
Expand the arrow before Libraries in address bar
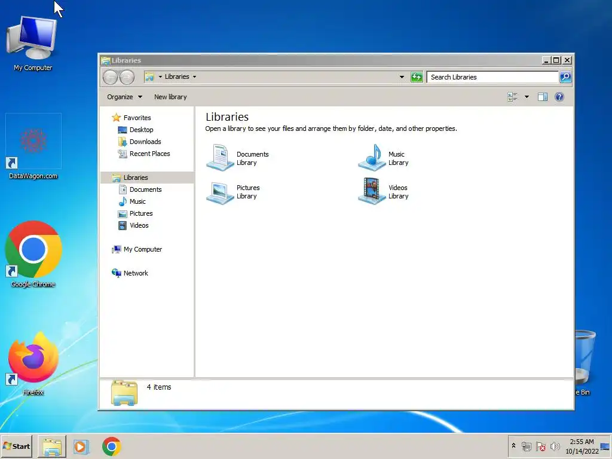(x=160, y=76)
